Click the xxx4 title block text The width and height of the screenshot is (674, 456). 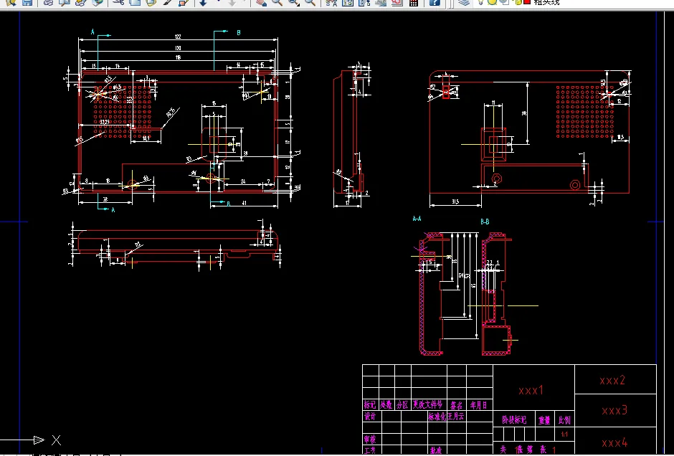point(614,442)
